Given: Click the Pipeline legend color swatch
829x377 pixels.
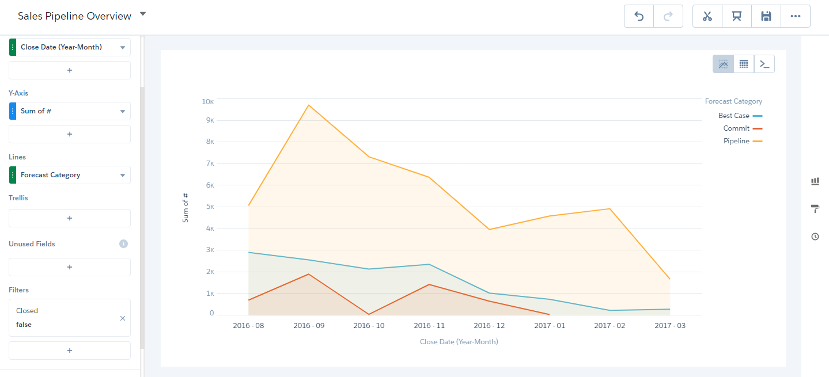Looking at the screenshot, I should coord(758,141).
